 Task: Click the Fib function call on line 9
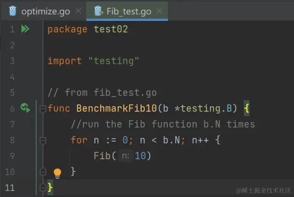click(102, 156)
